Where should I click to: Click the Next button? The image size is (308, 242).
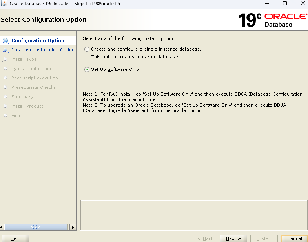tap(233, 238)
